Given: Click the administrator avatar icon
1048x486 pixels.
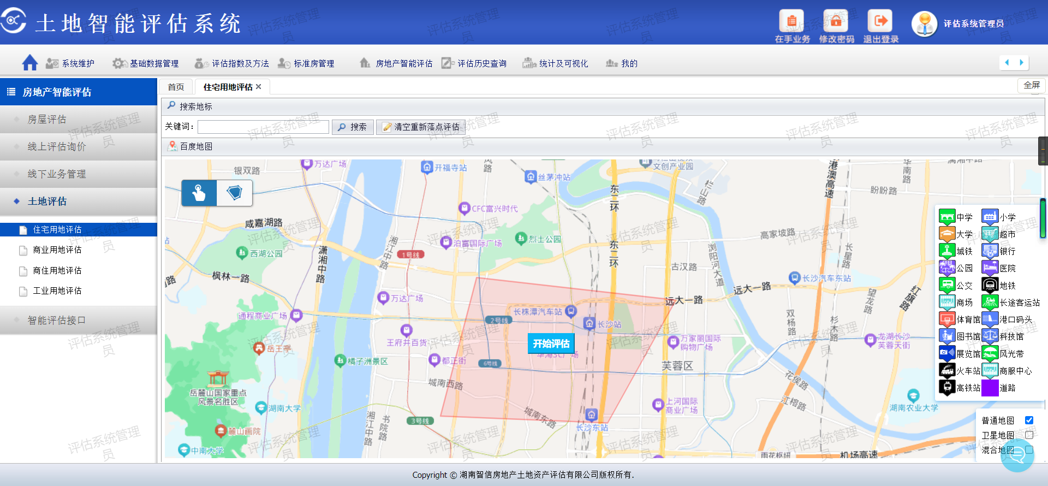Looking at the screenshot, I should (x=924, y=24).
